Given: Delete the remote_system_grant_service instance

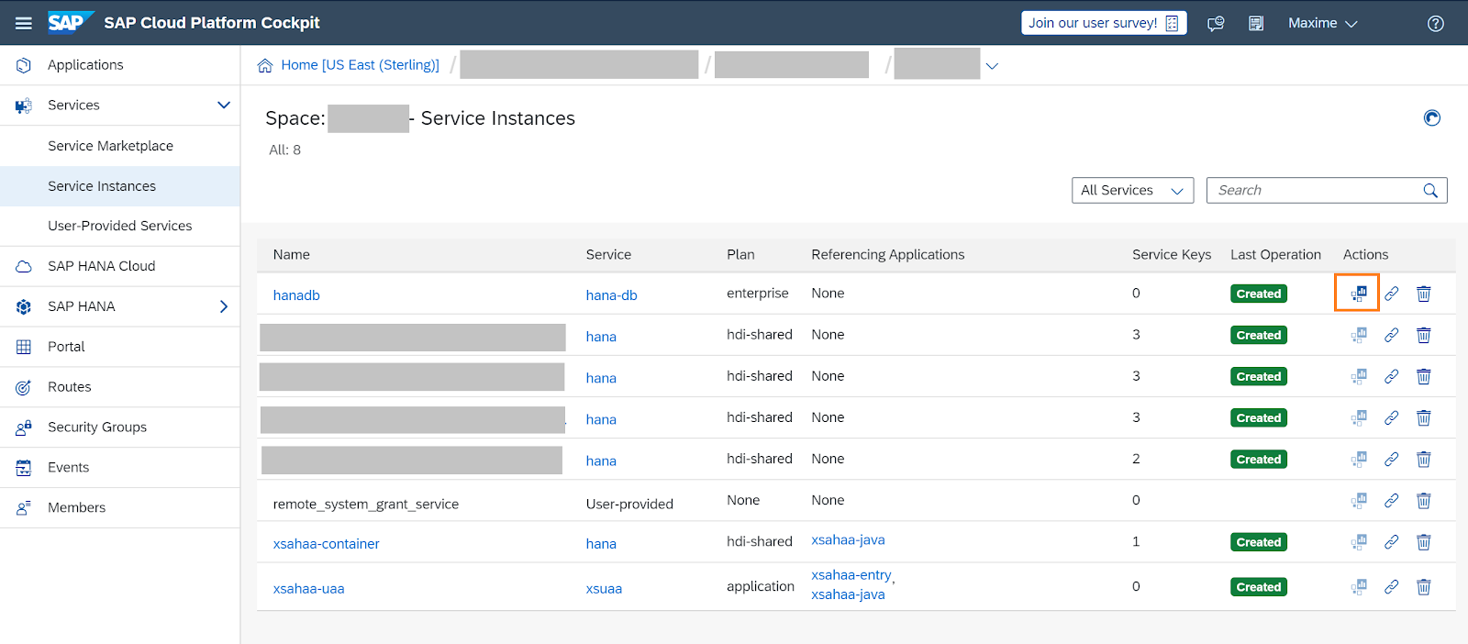Looking at the screenshot, I should [1424, 500].
